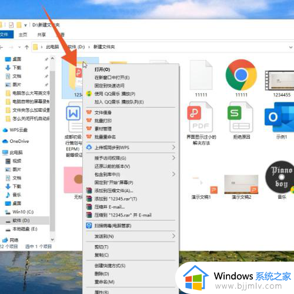Screen dimensions: 294x294
Task: Click the sidebar scrollbar down arrow
Action: click(x=52, y=239)
